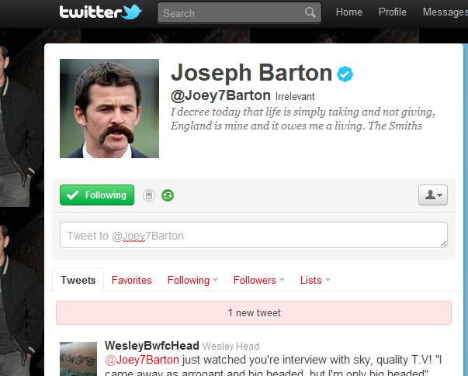Expand the Followers tab dropdown

pyautogui.click(x=282, y=281)
